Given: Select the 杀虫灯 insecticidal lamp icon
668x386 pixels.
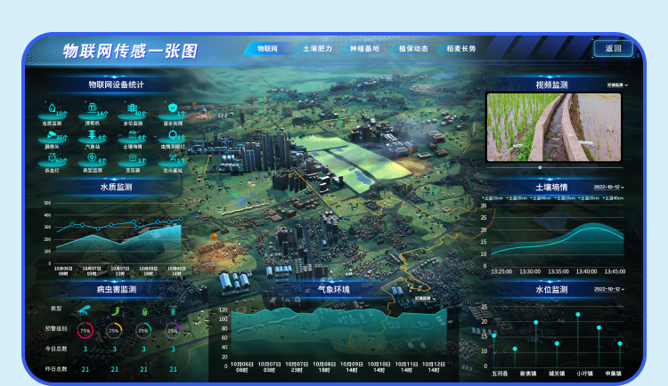Looking at the screenshot, I should (51, 157).
